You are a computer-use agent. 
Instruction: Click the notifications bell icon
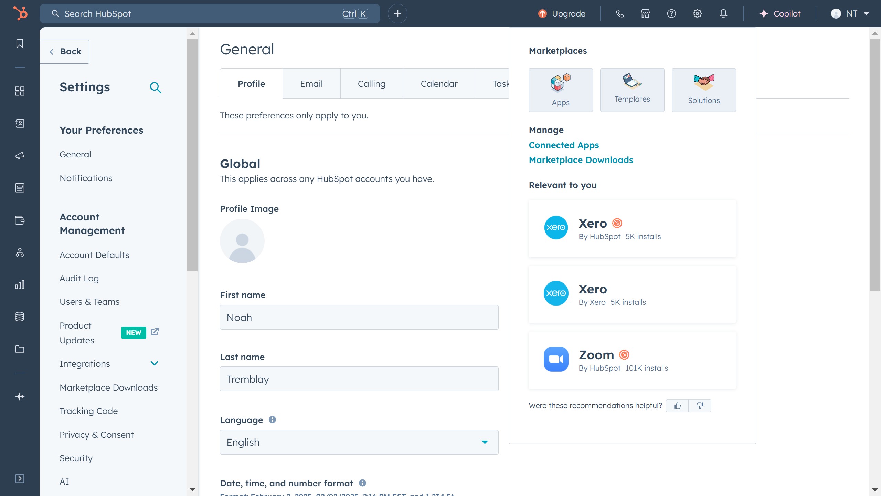723,14
